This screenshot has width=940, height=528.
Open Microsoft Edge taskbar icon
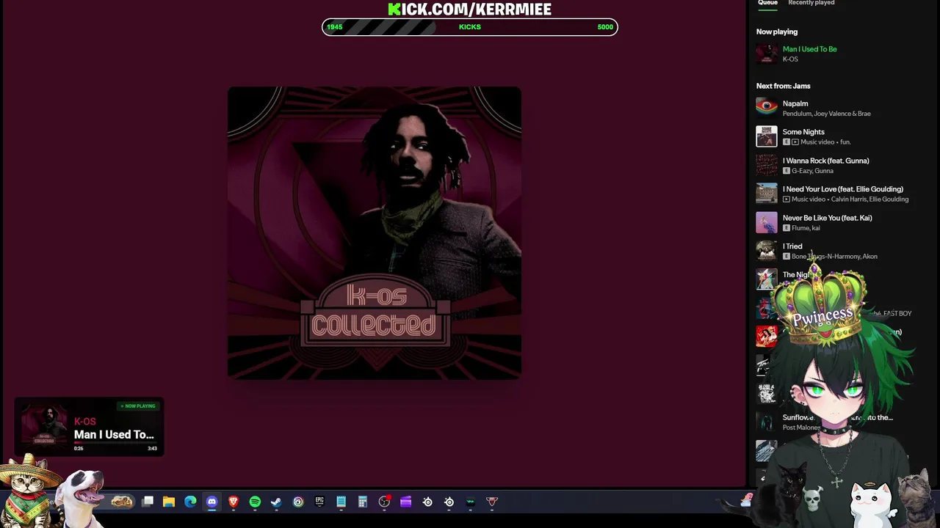190,502
